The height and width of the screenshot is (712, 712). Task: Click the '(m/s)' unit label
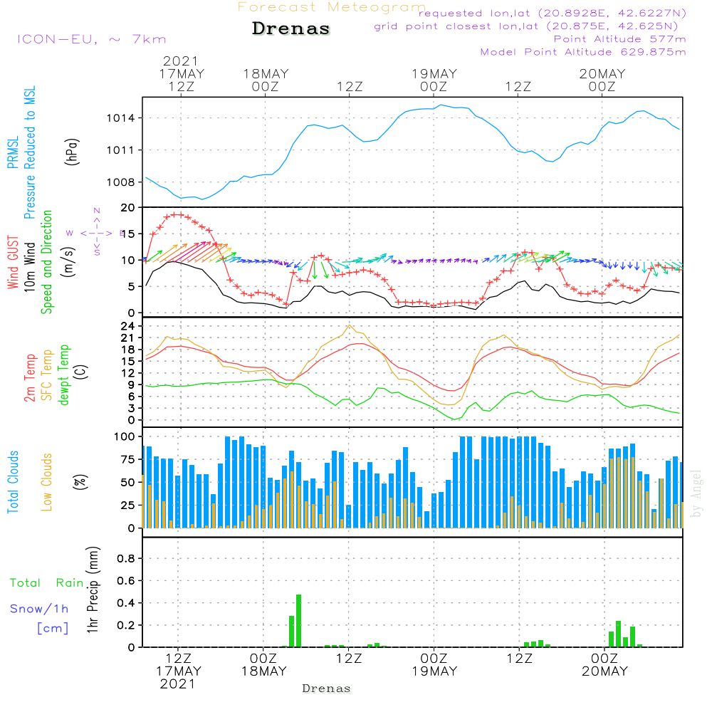[x=68, y=262]
